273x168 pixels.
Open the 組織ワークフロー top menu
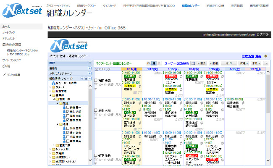(87, 6)
